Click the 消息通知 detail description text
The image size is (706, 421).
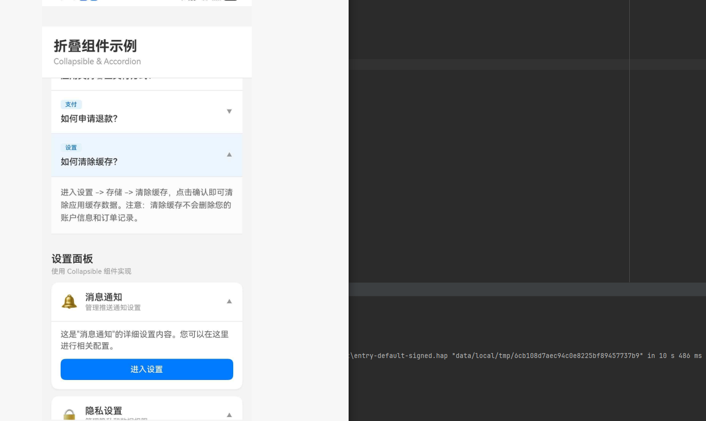(x=145, y=340)
